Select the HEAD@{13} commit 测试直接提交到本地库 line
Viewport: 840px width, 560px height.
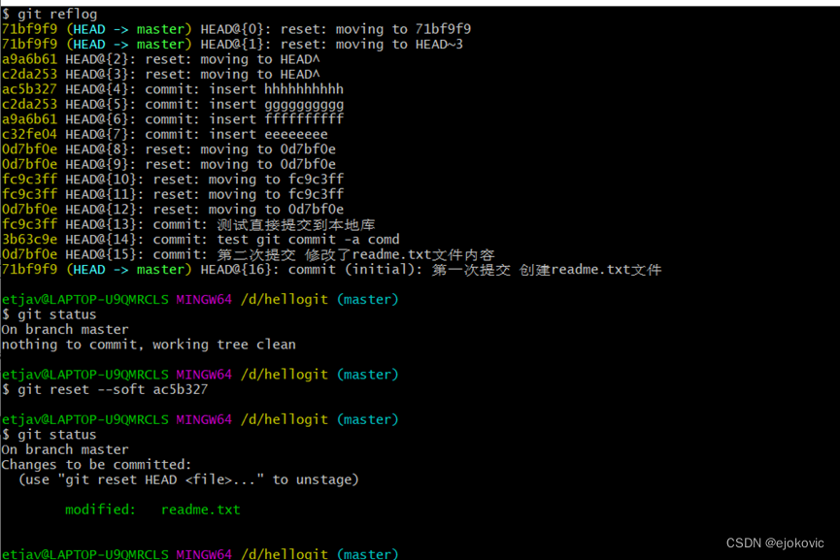pyautogui.click(x=188, y=224)
